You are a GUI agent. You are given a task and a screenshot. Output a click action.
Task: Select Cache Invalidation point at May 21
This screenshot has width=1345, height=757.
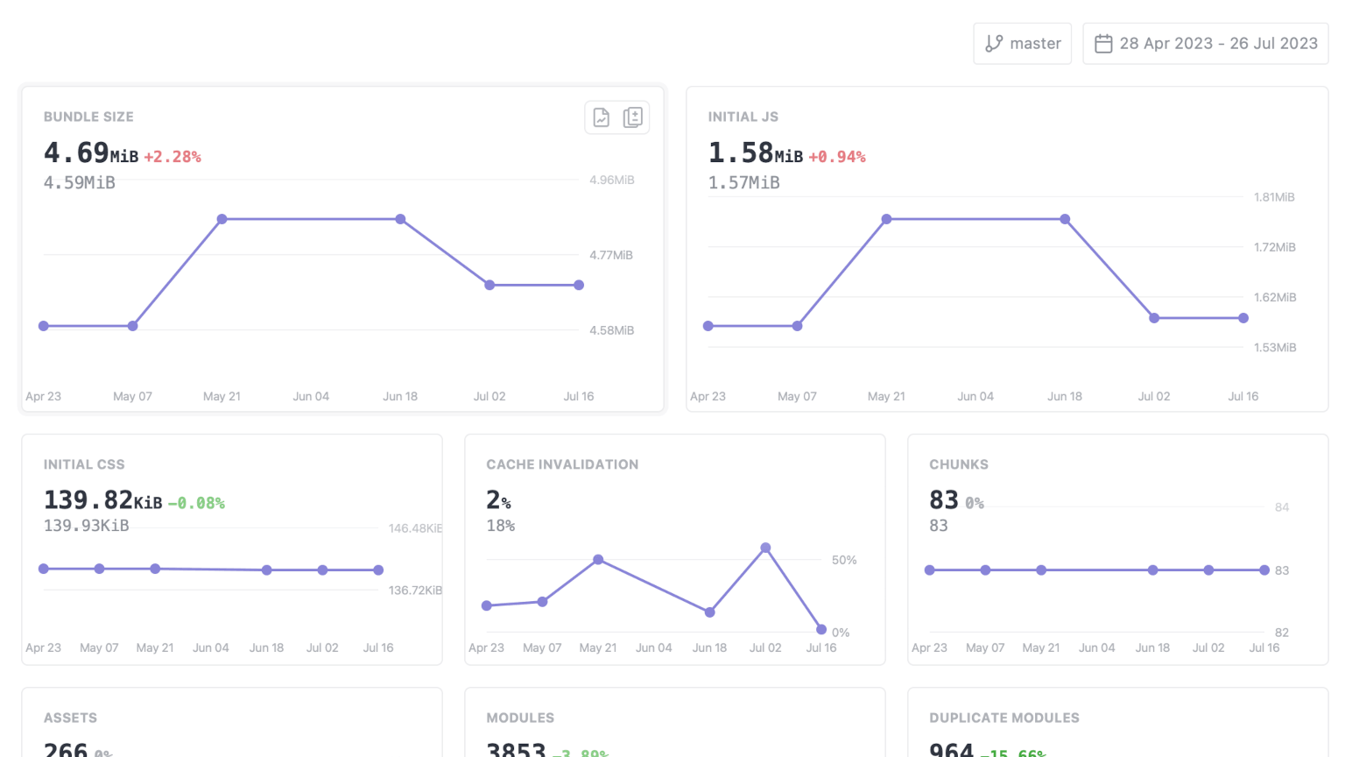pos(598,559)
